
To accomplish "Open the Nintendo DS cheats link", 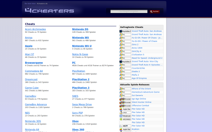I will (x=80, y=29).
